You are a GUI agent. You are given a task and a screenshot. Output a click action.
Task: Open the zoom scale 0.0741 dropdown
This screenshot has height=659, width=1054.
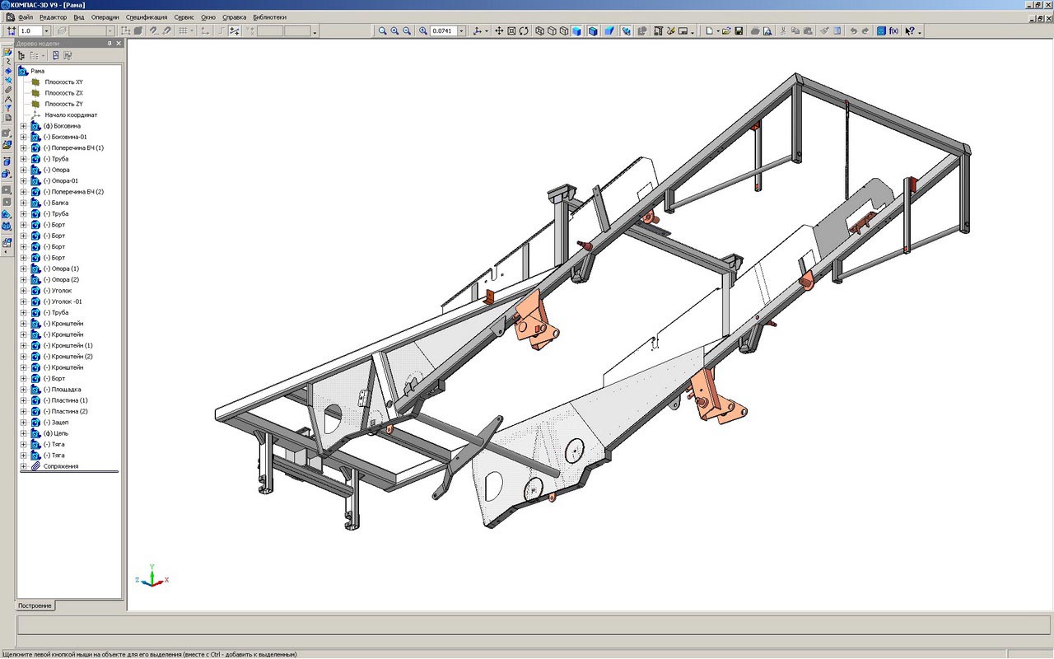[461, 30]
